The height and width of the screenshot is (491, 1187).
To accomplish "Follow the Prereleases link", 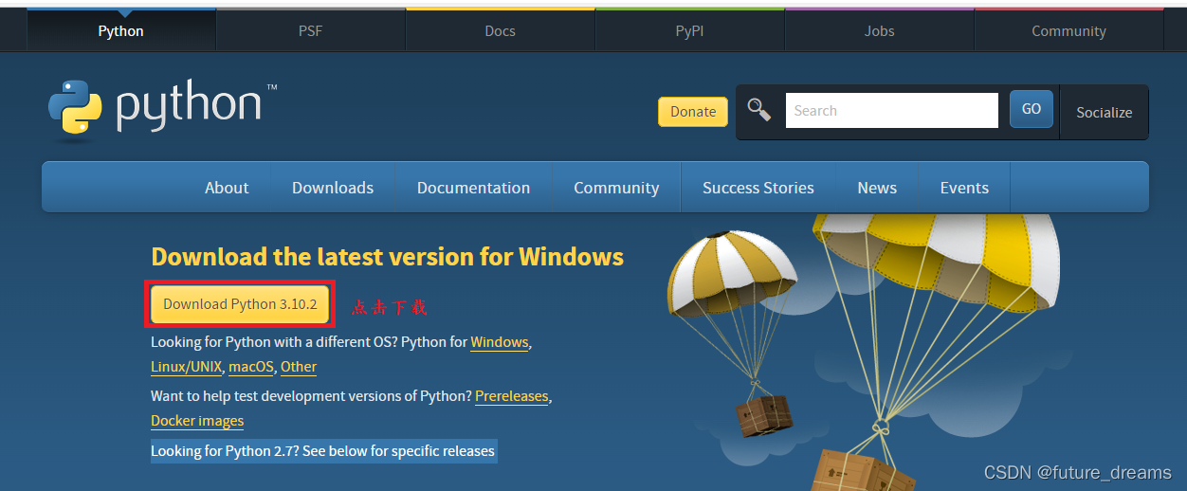I will pos(512,396).
